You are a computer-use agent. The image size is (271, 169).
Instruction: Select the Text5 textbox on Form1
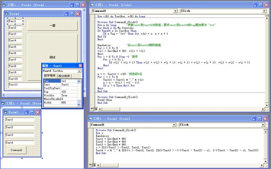pyautogui.click(x=15, y=47)
